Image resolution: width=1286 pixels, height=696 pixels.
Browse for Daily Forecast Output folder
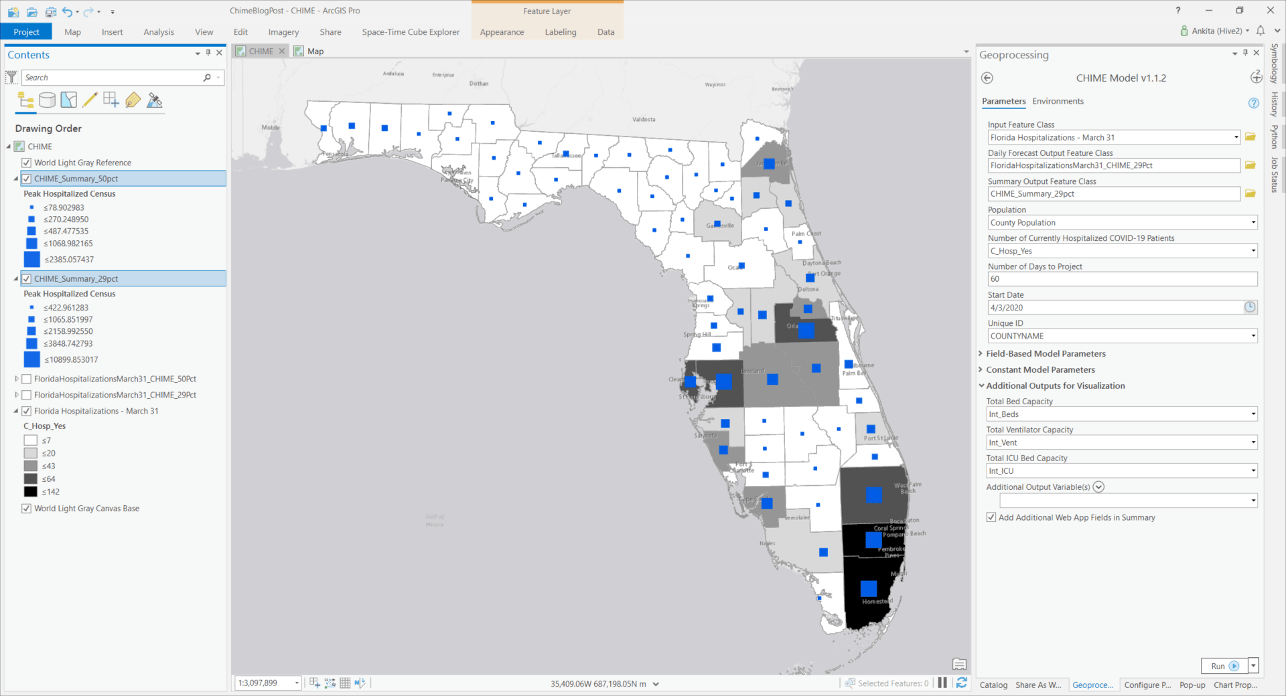coord(1250,165)
